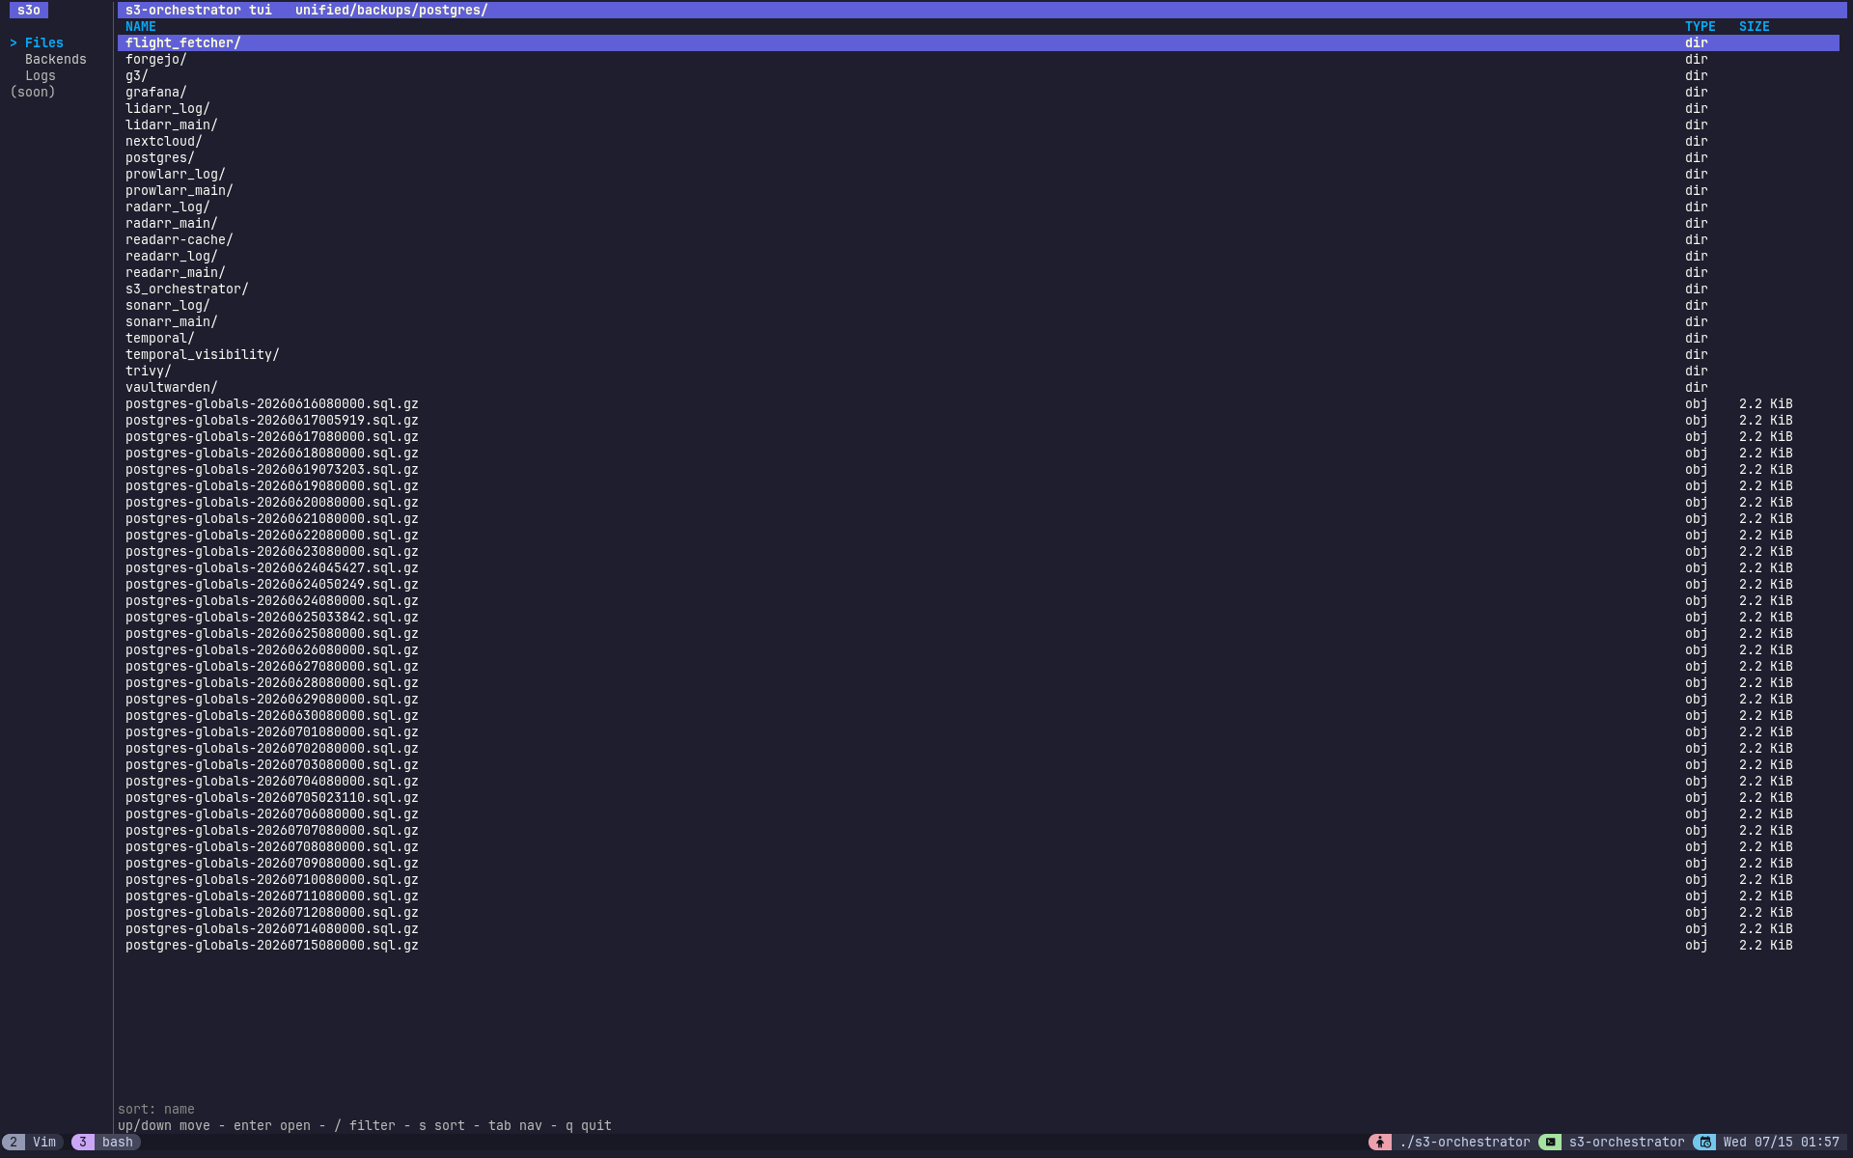Open the temporal_visibility/ directory

978,354
